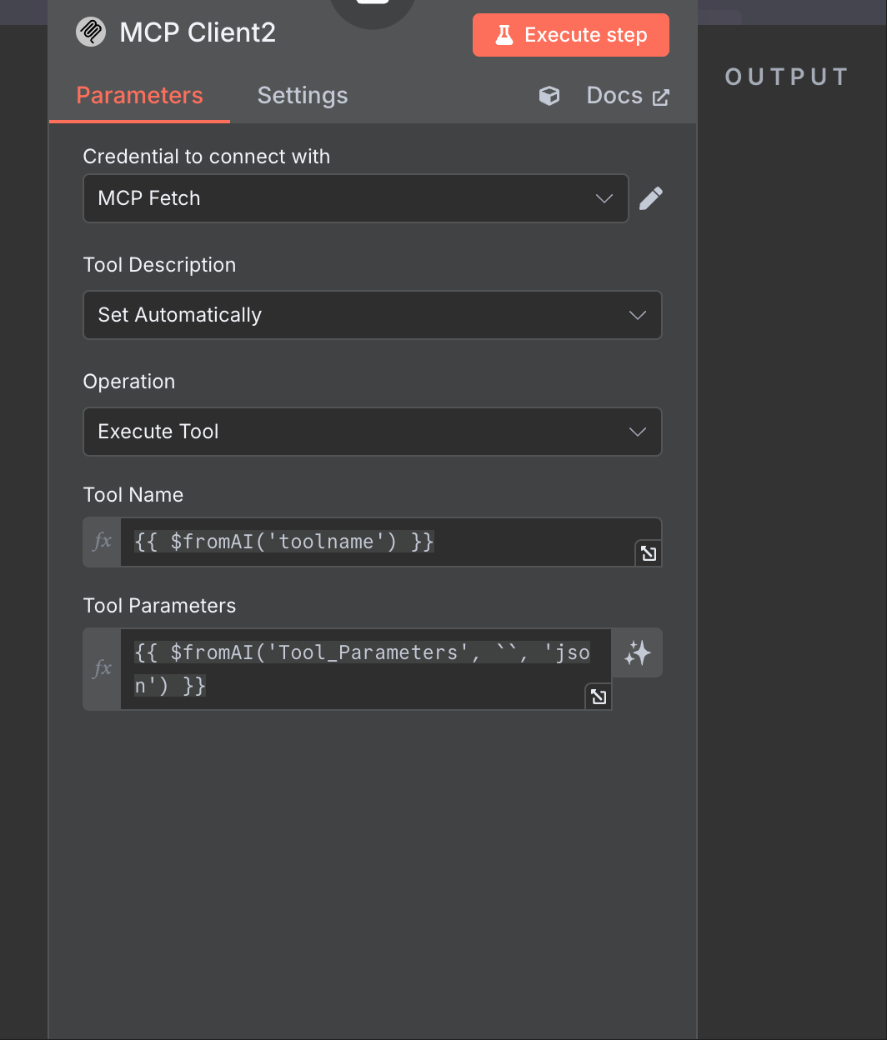Select the Parameters tab
Screen dimensions: 887x1040
[140, 96]
